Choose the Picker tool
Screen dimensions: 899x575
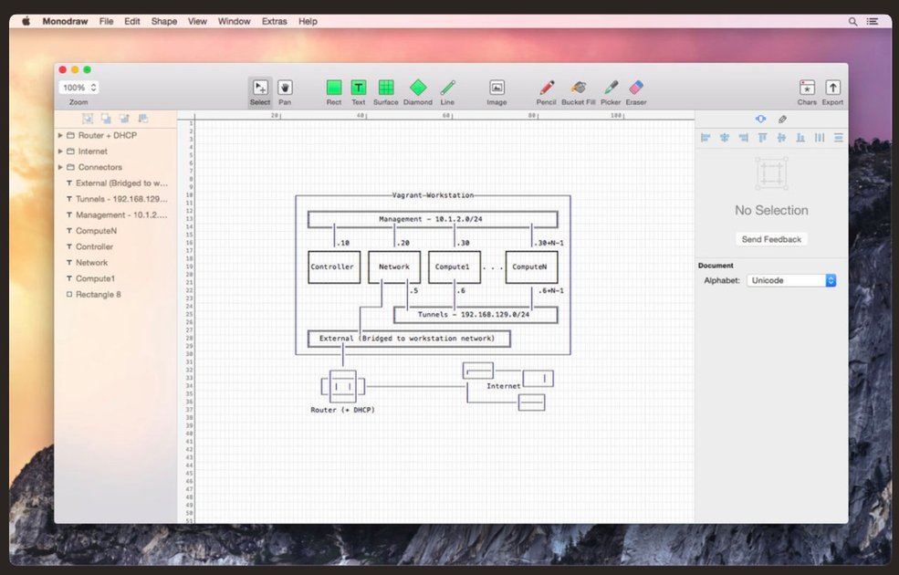click(610, 89)
